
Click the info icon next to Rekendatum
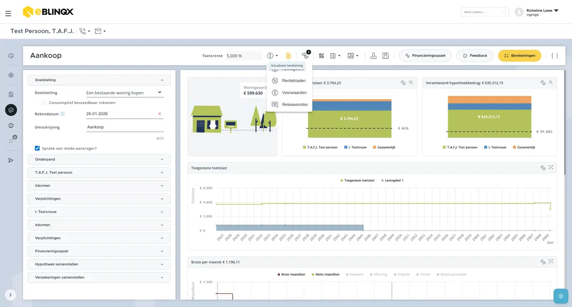63,114
